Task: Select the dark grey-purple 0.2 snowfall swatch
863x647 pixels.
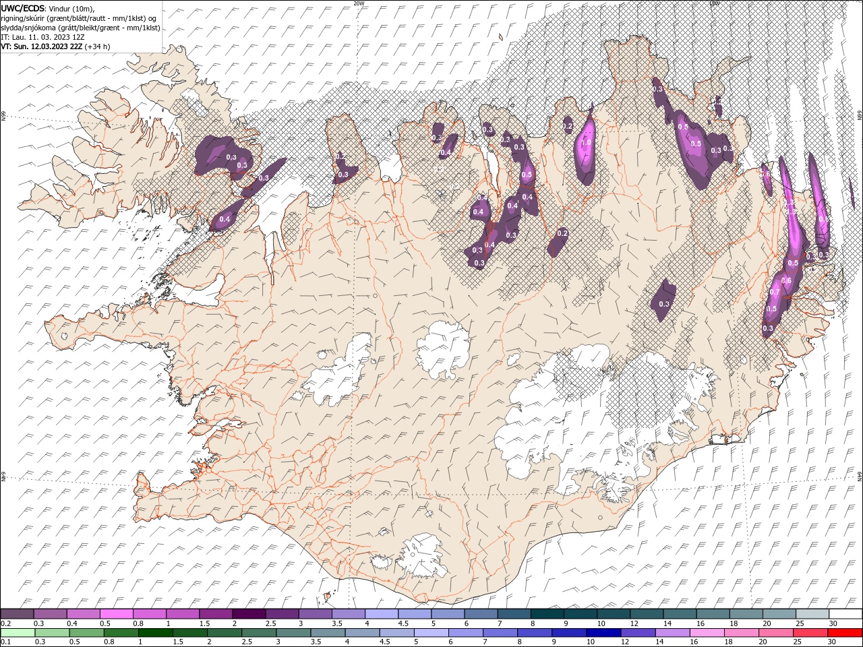Action: [17, 613]
